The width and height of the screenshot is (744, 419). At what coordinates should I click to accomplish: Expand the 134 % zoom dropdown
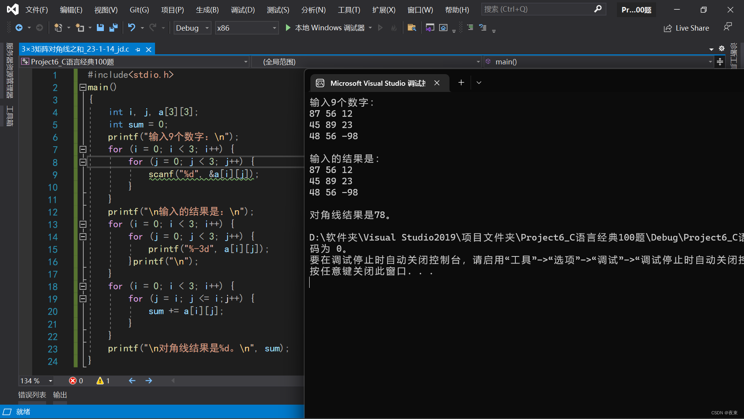coord(50,381)
